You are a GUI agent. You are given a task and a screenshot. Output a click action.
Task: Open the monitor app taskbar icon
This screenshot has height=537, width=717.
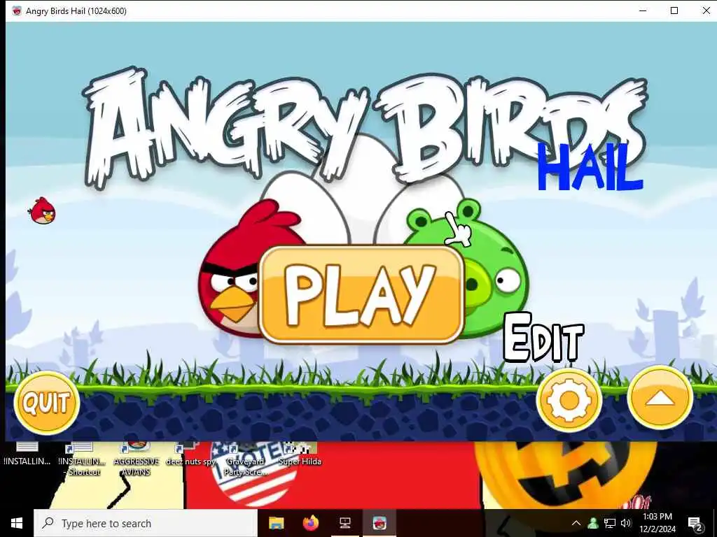[345, 523]
